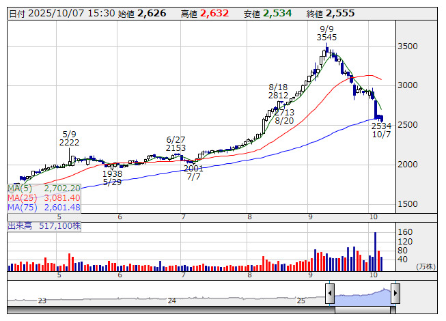This screenshot has width=446, height=321.
Task: Click the 120 volume axis label
Action: point(405,241)
